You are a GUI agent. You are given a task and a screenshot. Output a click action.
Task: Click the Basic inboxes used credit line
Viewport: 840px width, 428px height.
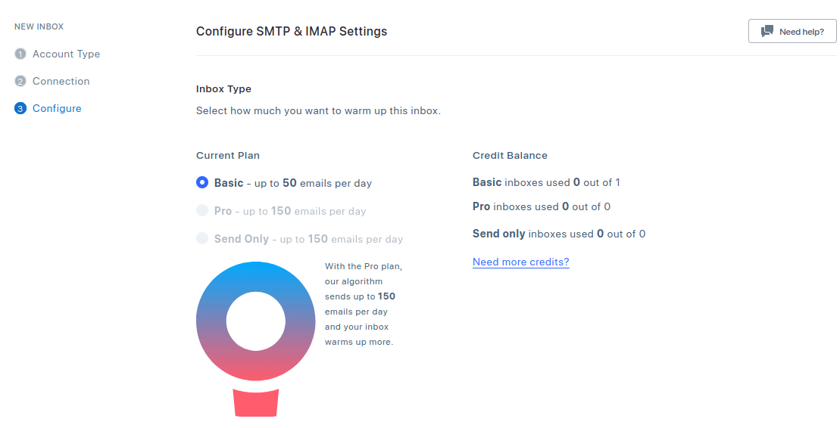coord(546,182)
